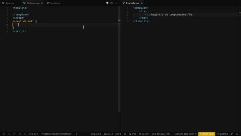Open notifications bell icon

click(x=237, y=134)
